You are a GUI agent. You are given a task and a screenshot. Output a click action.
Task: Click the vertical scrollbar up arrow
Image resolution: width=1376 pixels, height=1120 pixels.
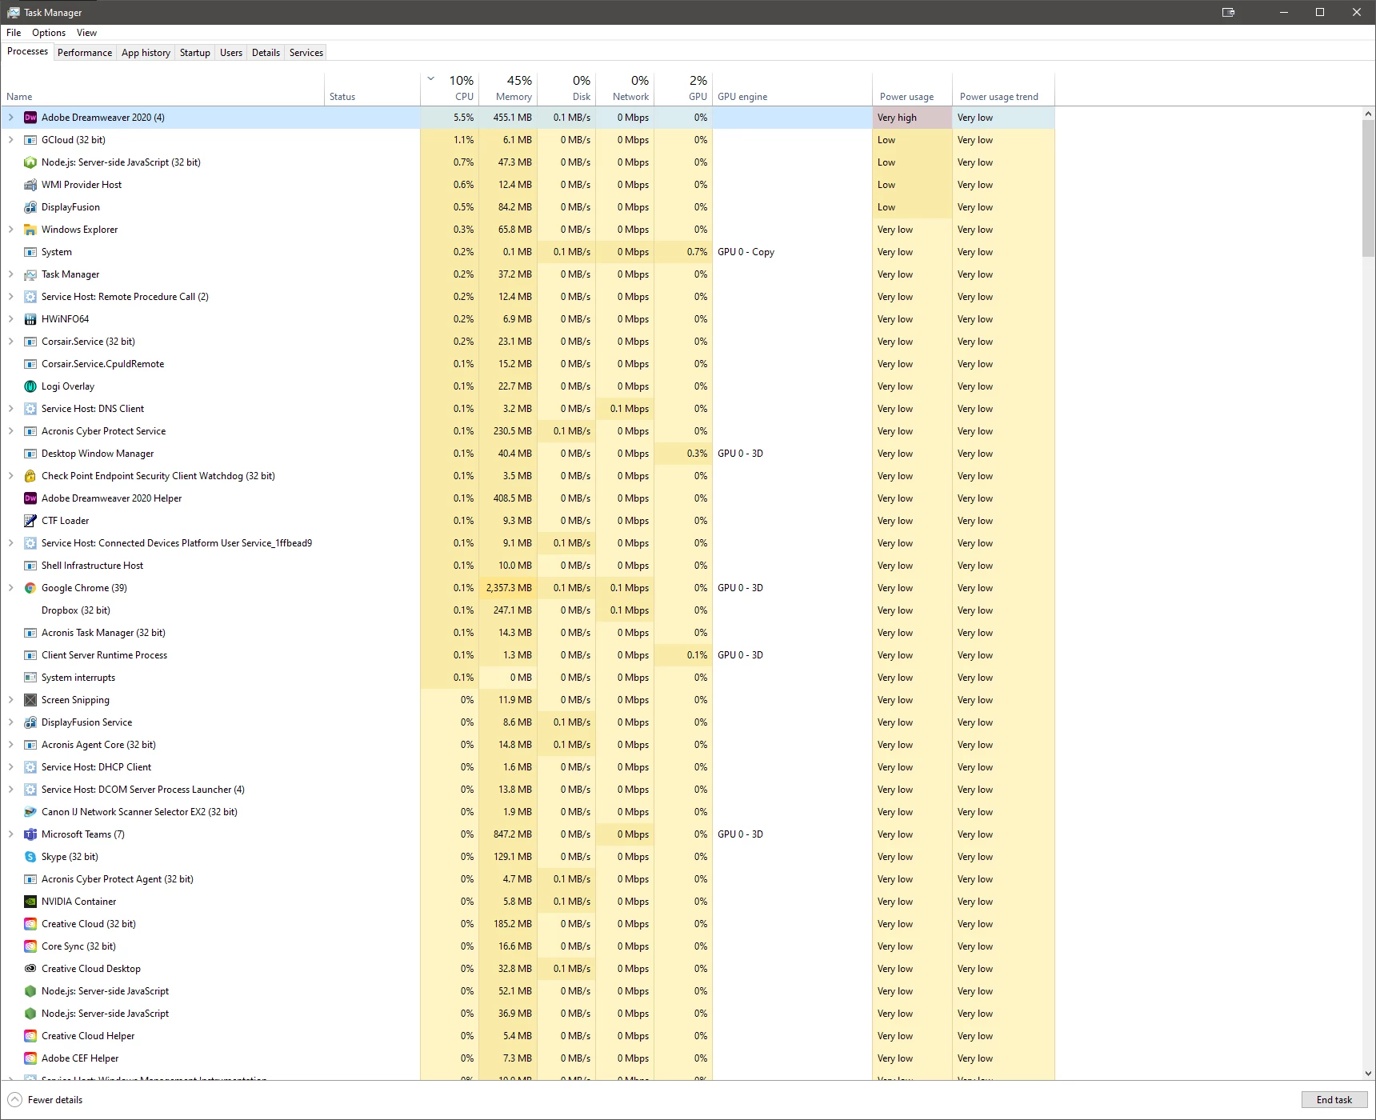tap(1368, 114)
